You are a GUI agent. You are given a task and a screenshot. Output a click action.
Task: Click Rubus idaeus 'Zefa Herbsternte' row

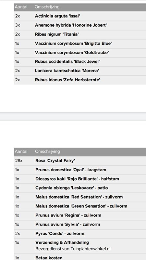point(80,80)
